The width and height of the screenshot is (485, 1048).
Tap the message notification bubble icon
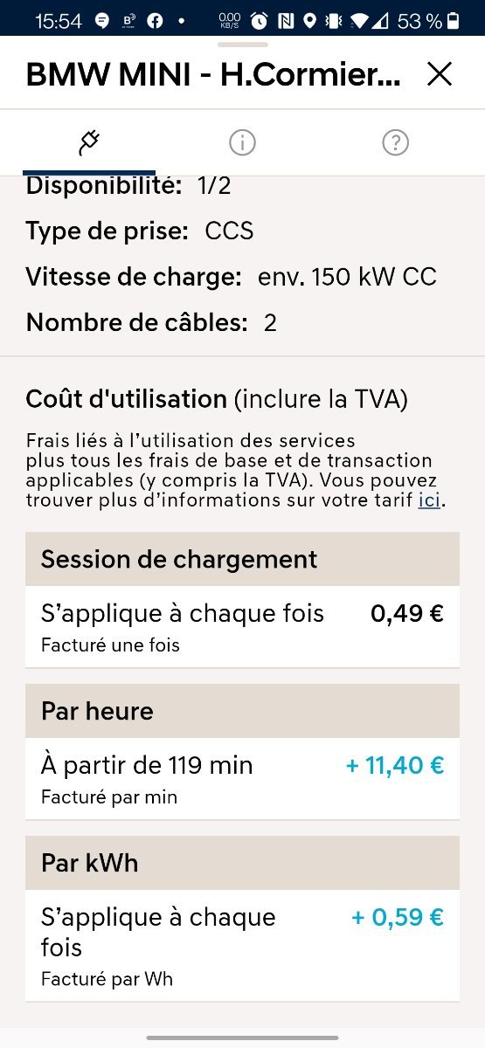(x=102, y=20)
